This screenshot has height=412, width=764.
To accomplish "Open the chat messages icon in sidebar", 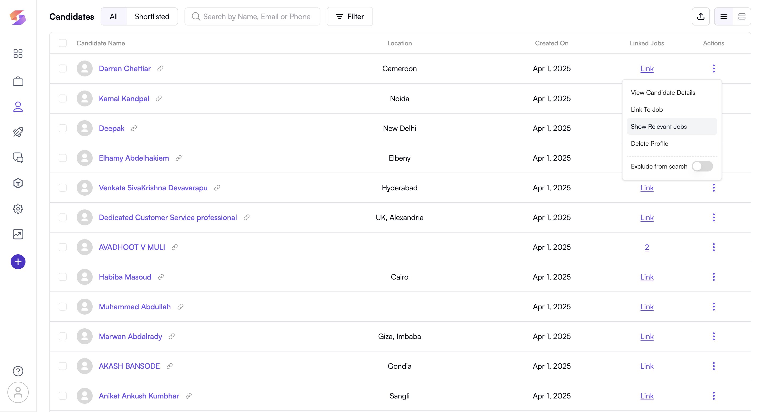I will click(x=18, y=157).
